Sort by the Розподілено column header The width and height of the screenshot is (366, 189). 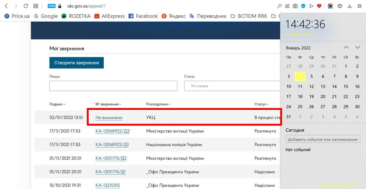(158, 104)
